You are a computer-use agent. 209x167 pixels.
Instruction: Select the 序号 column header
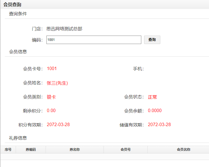[8, 150]
